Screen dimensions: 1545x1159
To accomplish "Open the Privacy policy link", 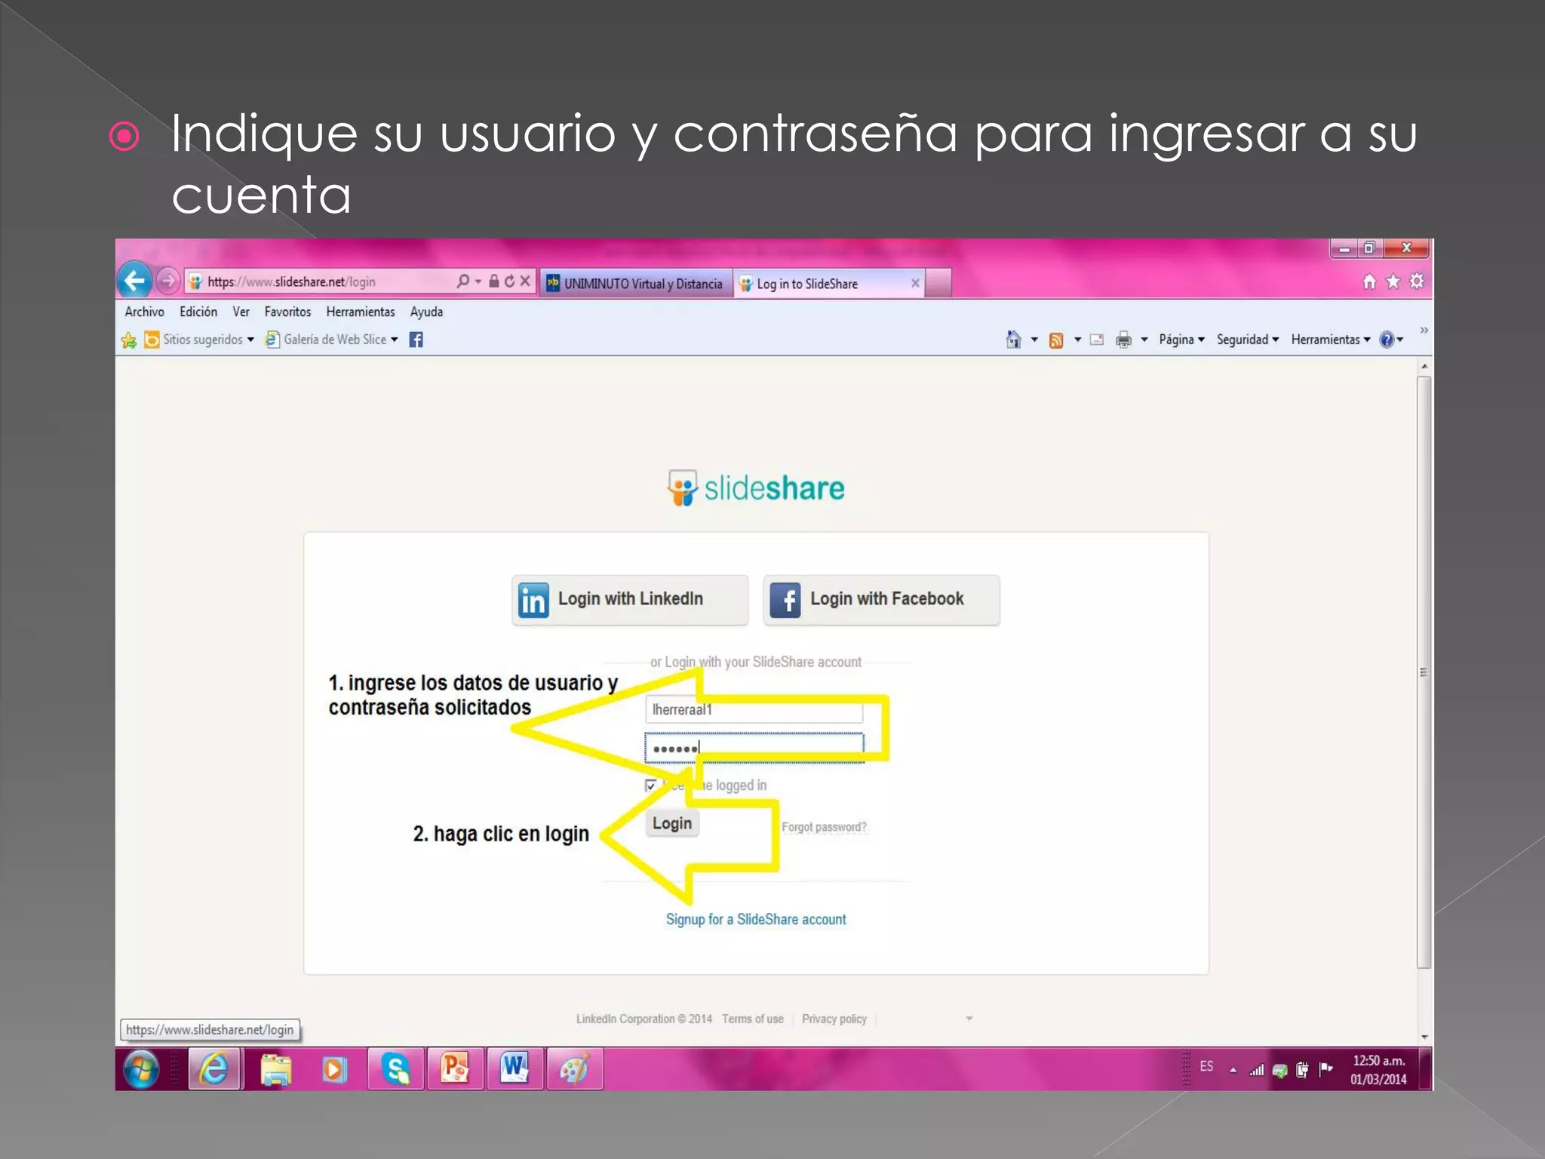I will (834, 1019).
